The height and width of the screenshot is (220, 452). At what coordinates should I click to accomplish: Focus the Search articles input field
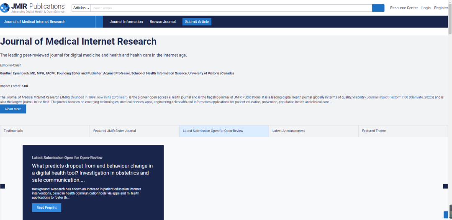coord(231,8)
